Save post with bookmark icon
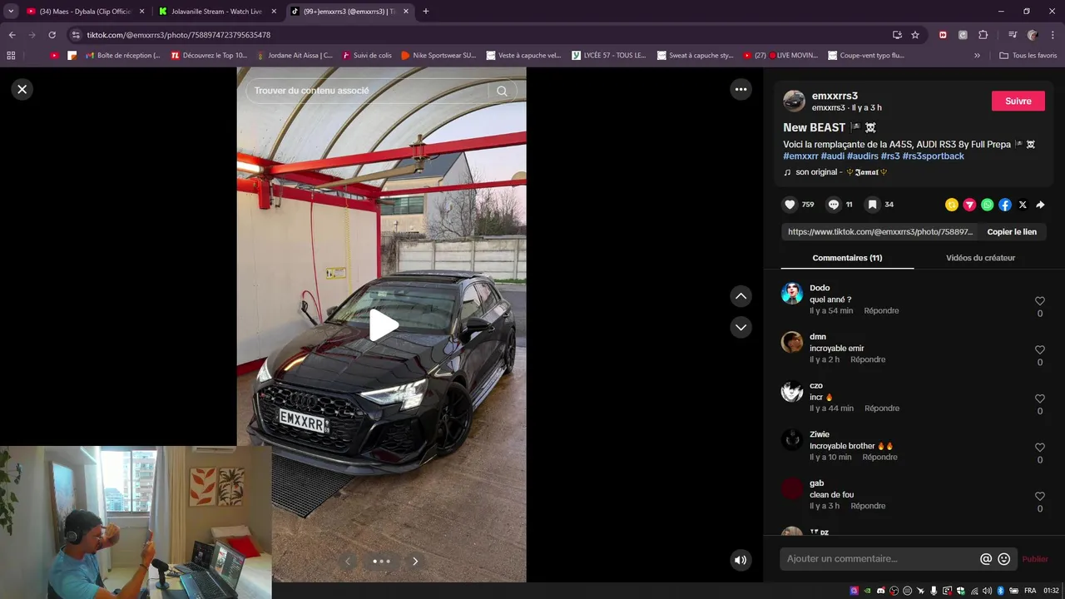 [x=872, y=205]
